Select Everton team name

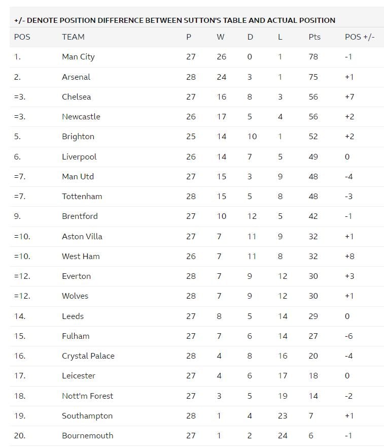pyautogui.click(x=77, y=276)
